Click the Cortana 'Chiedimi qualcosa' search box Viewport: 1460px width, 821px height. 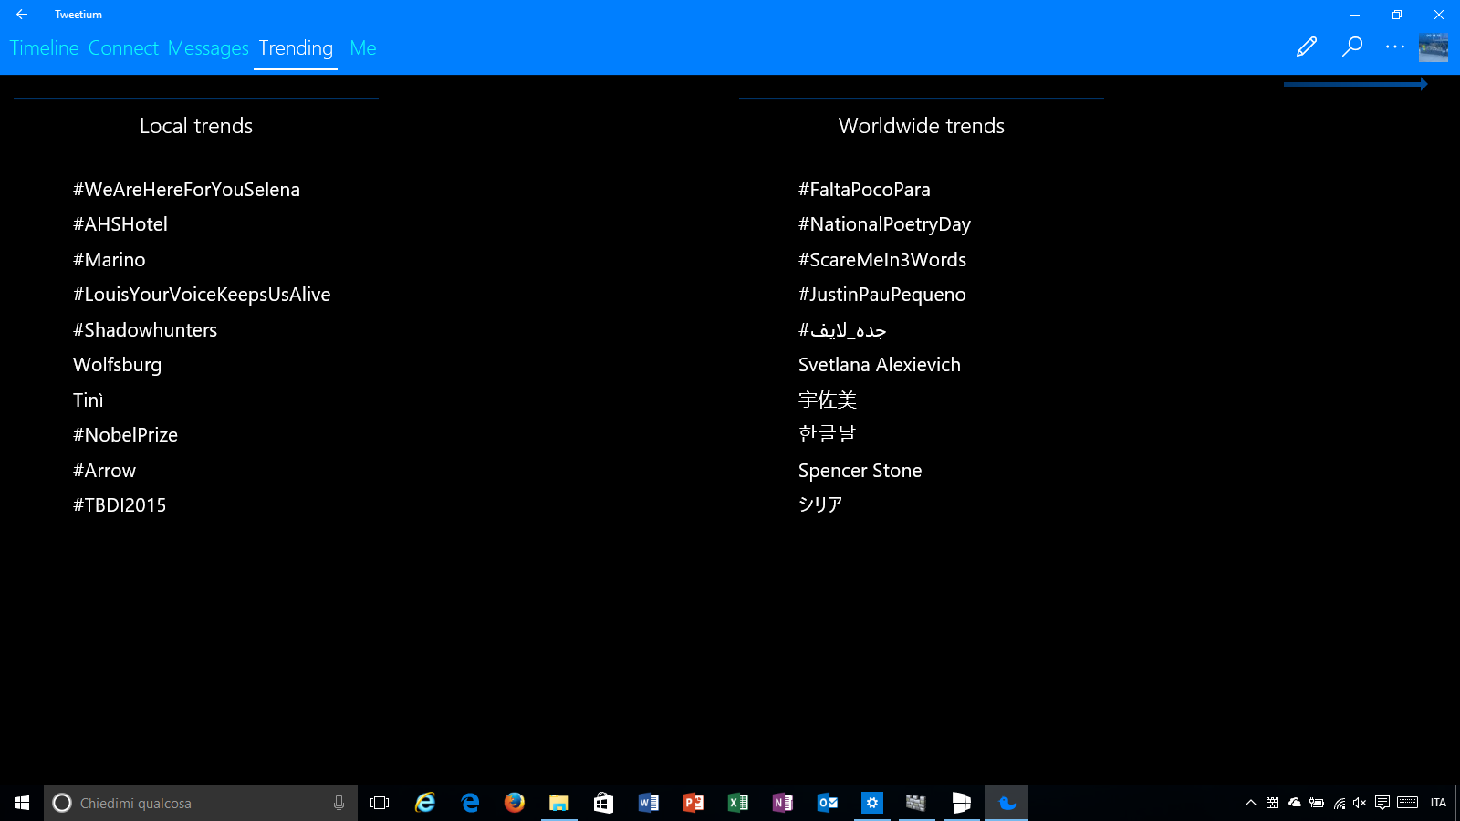(x=201, y=803)
